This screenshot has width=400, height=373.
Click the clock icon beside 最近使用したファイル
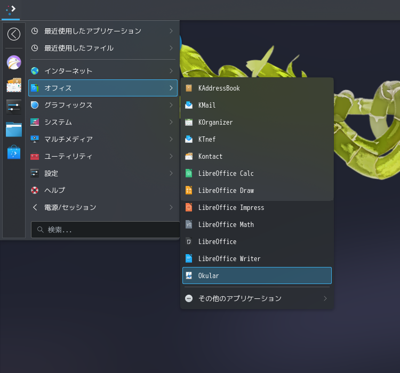click(35, 48)
